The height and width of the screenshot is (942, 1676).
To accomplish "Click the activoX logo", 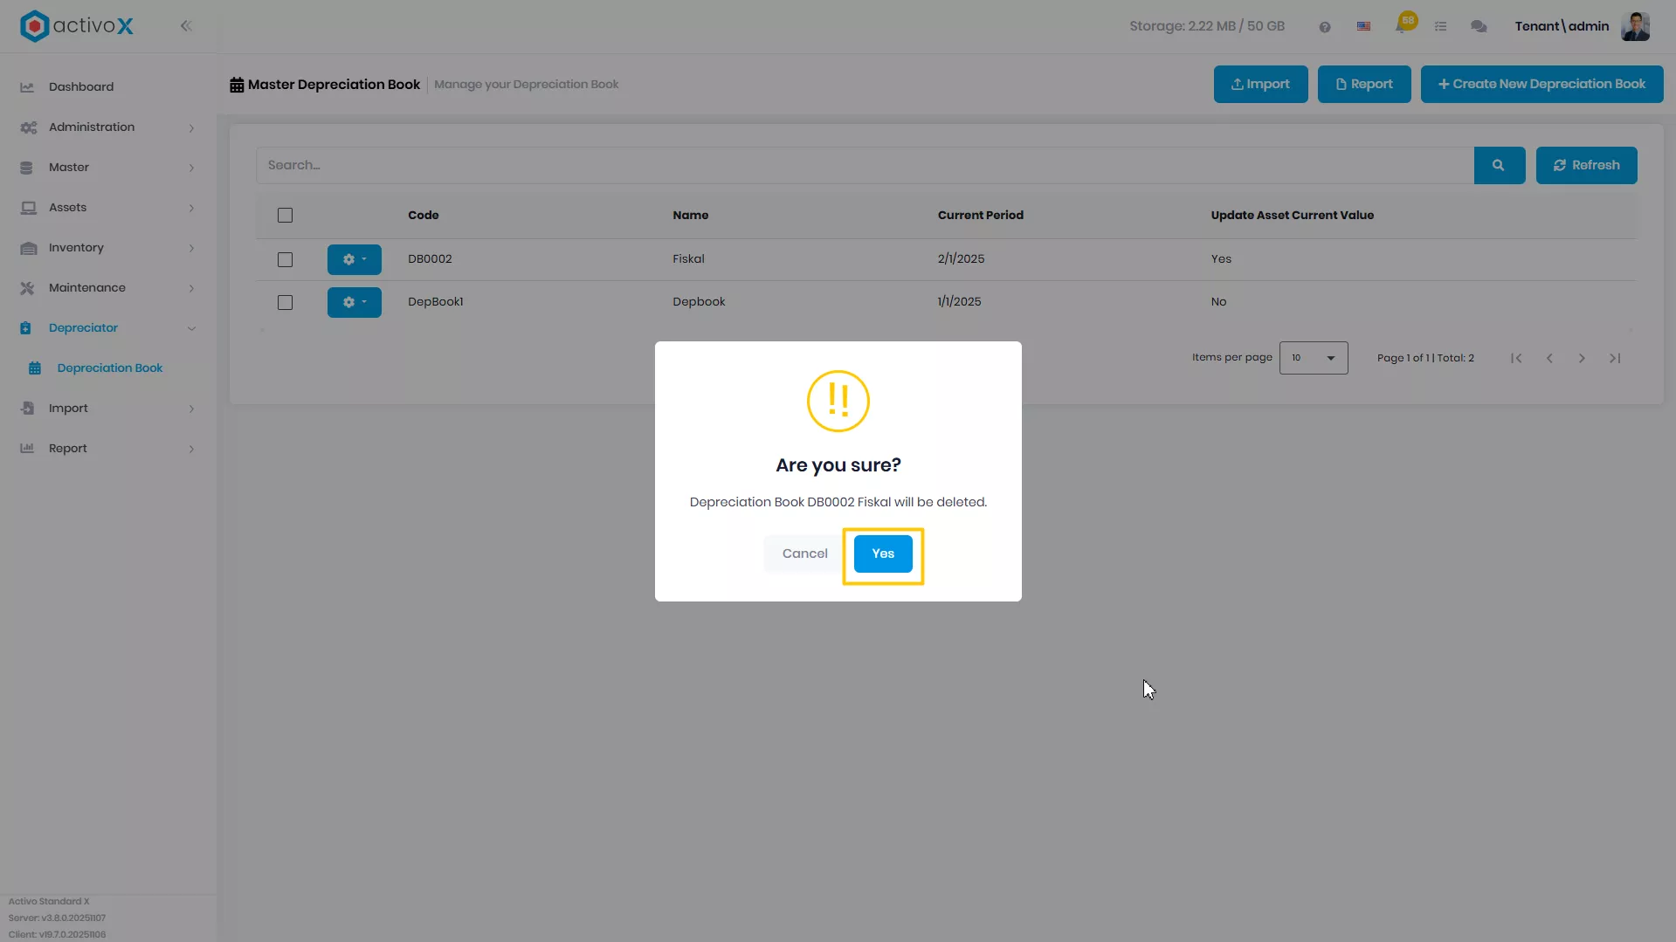I will pyautogui.click(x=77, y=26).
